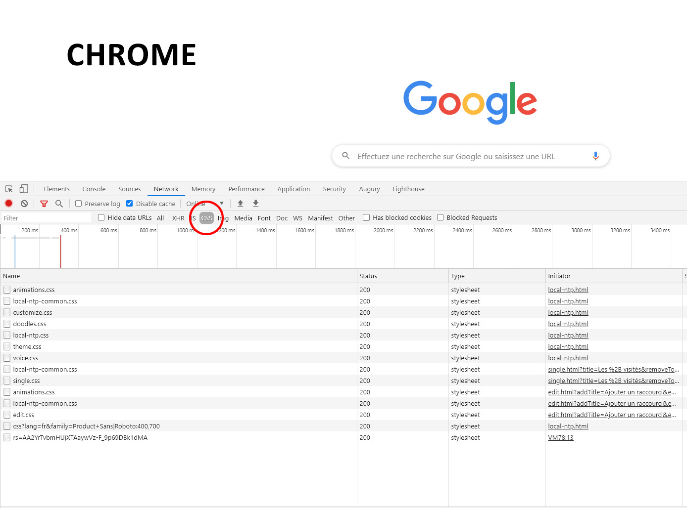Check the Hide data URLs checkbox

pyautogui.click(x=101, y=217)
